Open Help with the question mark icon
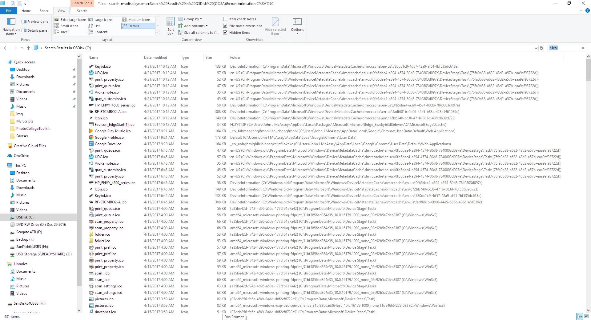 click(x=587, y=10)
